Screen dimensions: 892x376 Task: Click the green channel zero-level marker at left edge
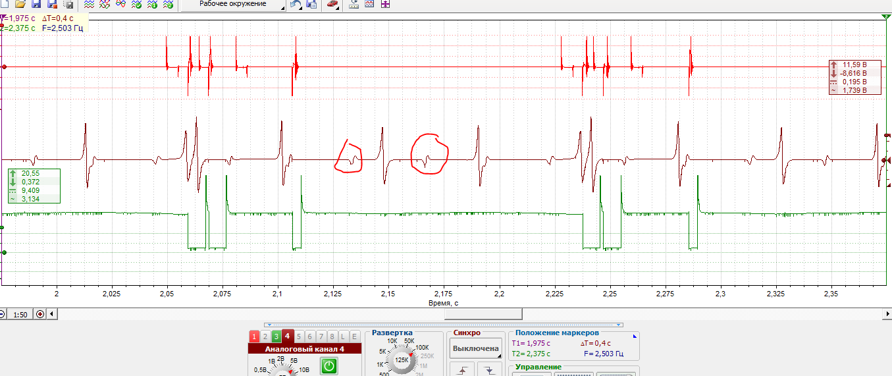[4, 252]
